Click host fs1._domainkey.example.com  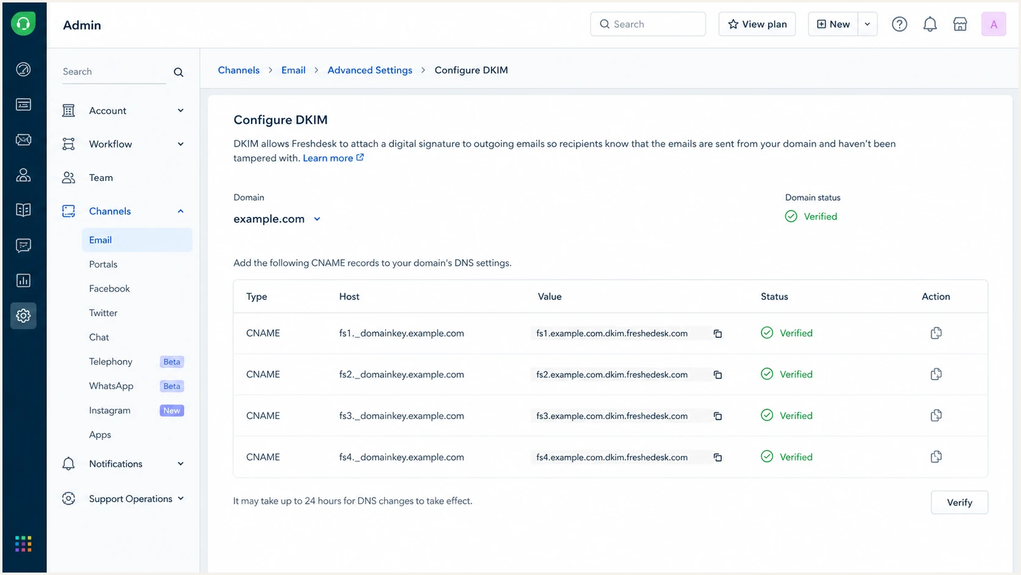(402, 333)
